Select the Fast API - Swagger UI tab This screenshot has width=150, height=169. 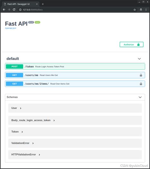coord(21,4)
